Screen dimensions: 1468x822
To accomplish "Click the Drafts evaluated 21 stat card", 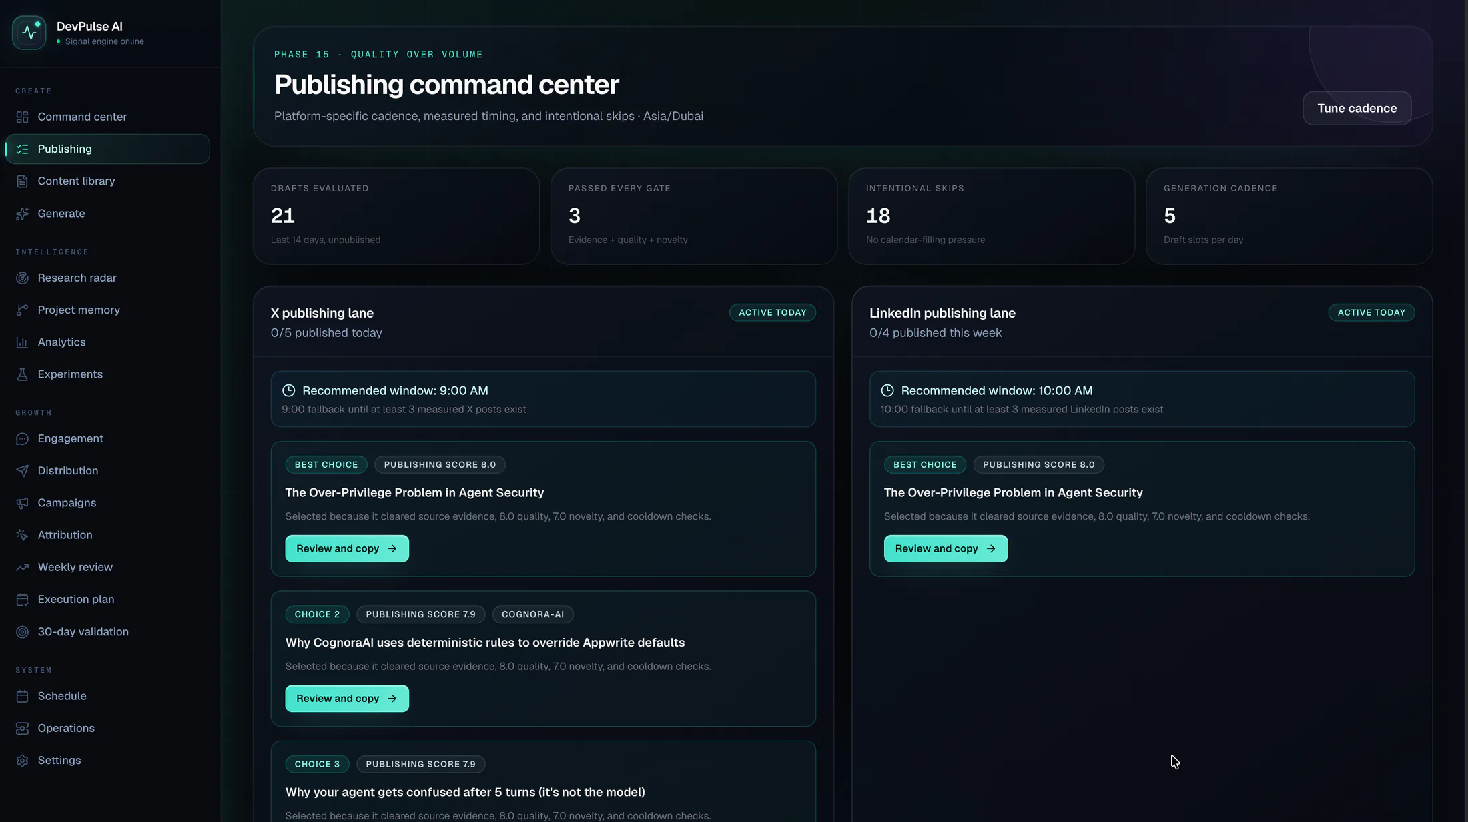I will coord(396,216).
